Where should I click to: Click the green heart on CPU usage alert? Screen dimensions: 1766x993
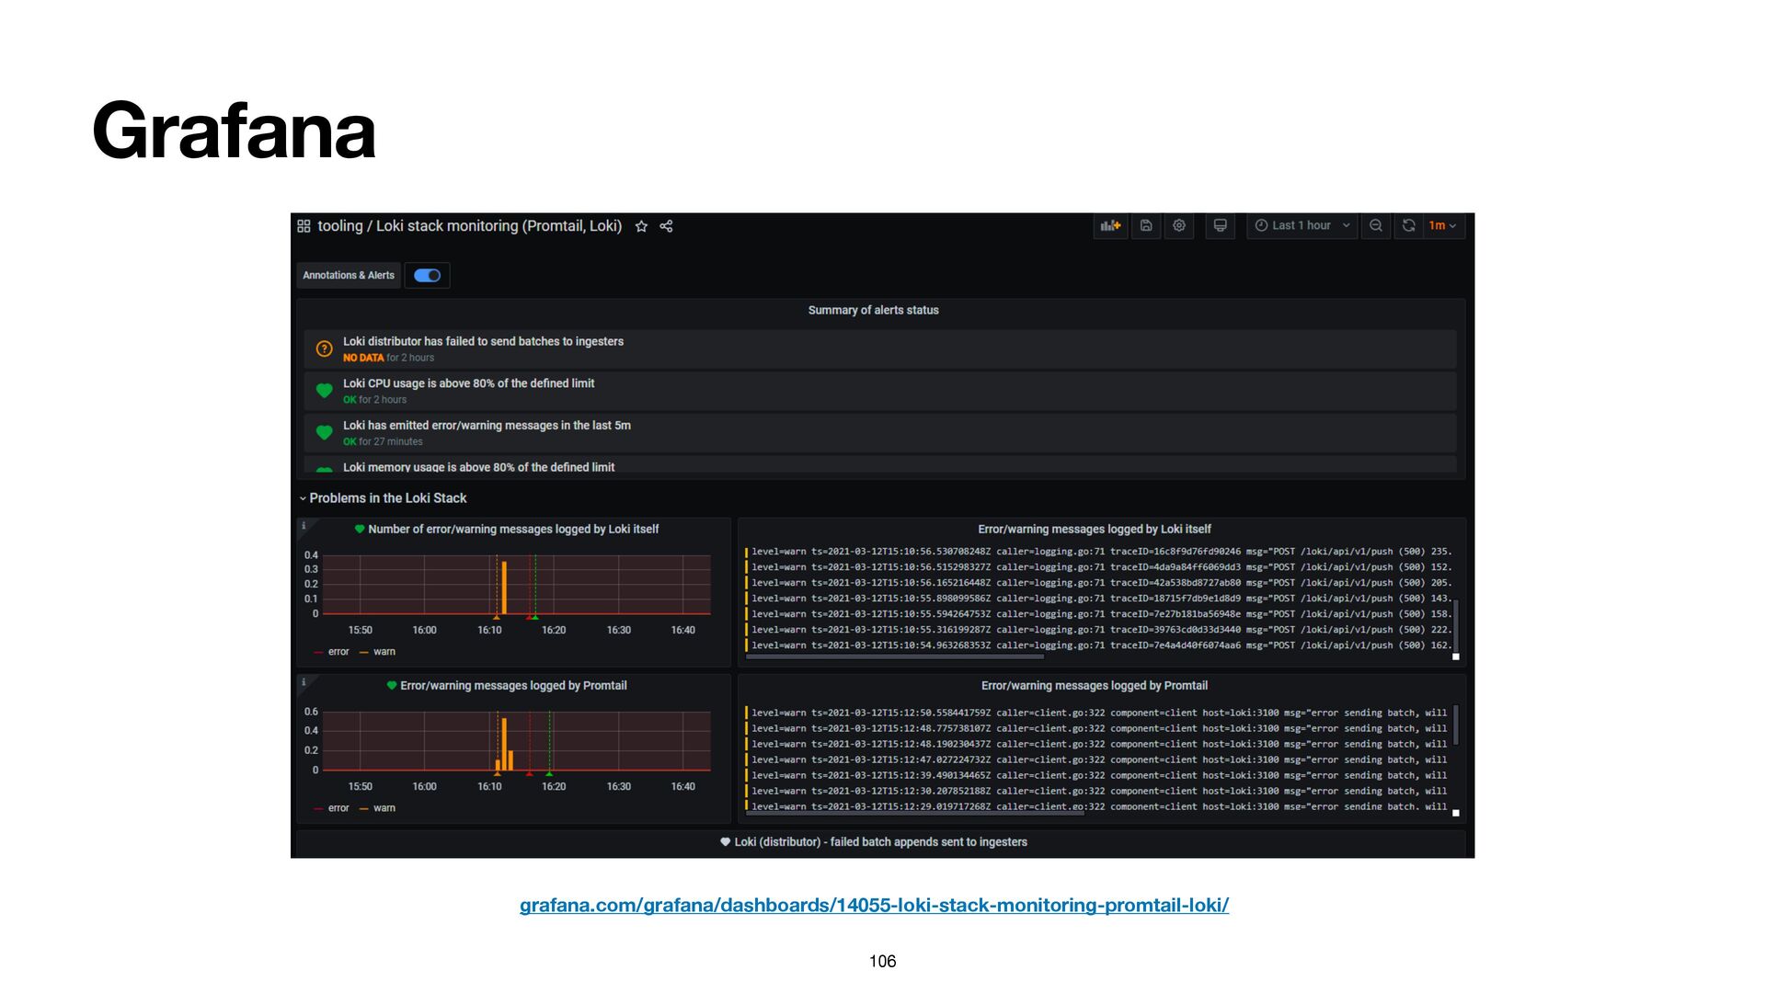(x=324, y=391)
